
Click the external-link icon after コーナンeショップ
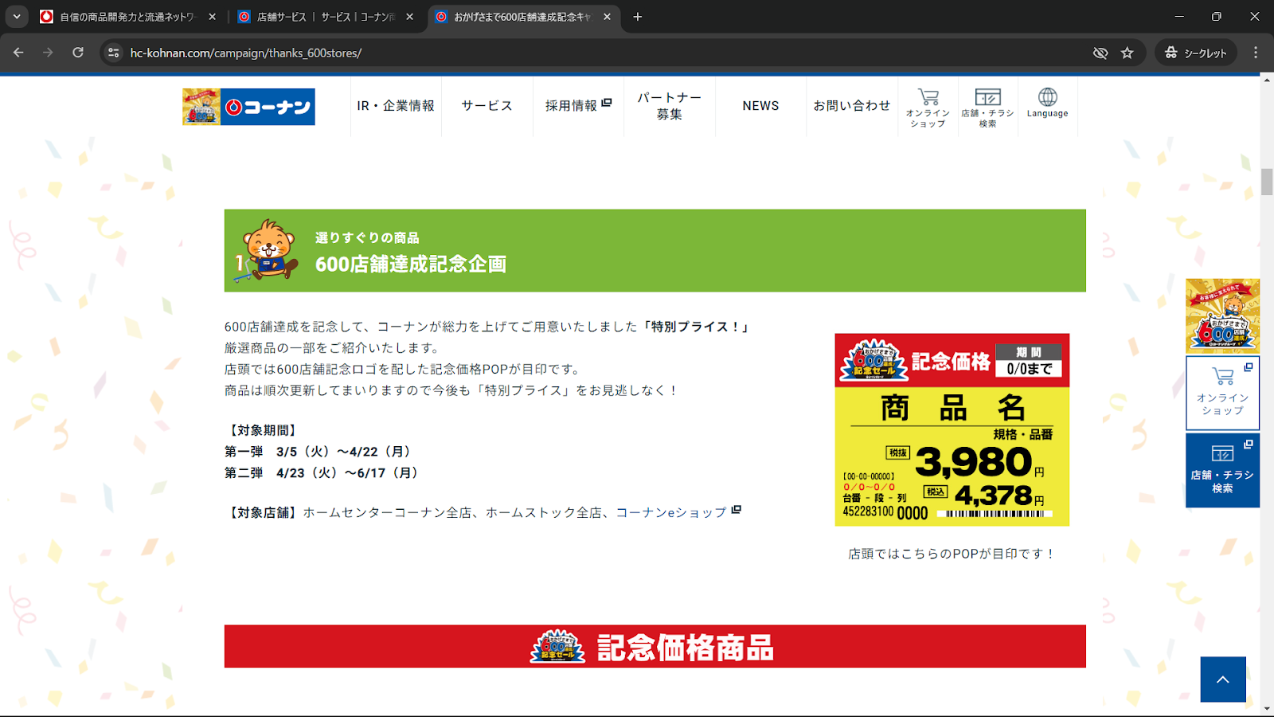[x=737, y=511]
